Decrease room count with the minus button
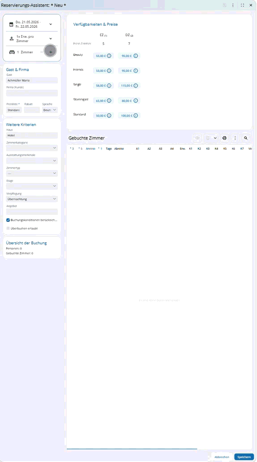 (x=42, y=52)
